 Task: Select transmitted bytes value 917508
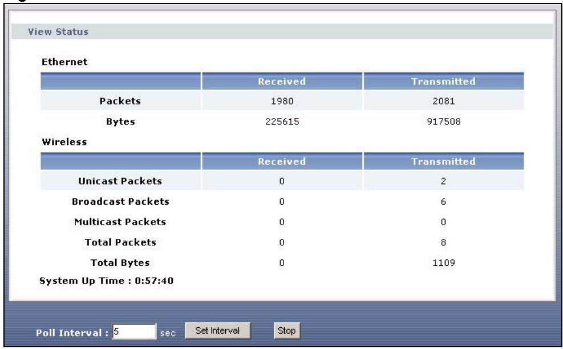(444, 121)
